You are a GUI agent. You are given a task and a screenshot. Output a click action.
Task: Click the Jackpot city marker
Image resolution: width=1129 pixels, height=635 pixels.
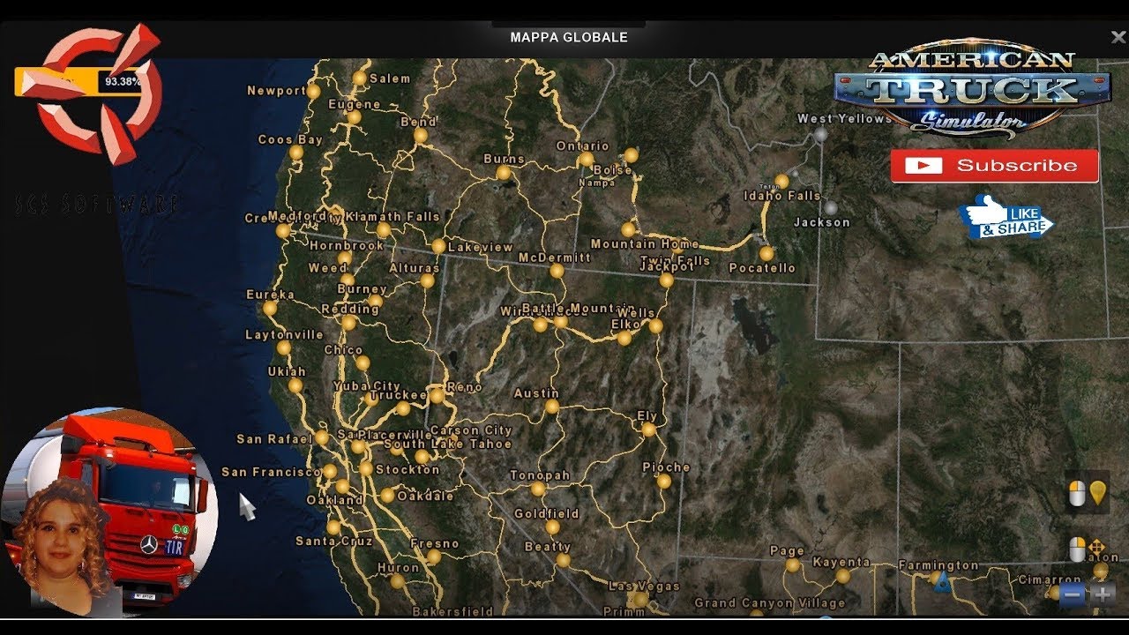[x=667, y=280]
